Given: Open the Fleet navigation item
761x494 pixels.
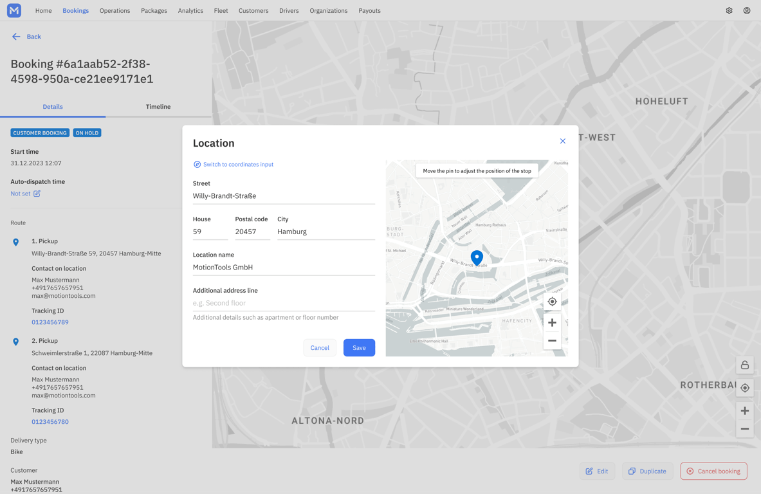Looking at the screenshot, I should pos(221,11).
